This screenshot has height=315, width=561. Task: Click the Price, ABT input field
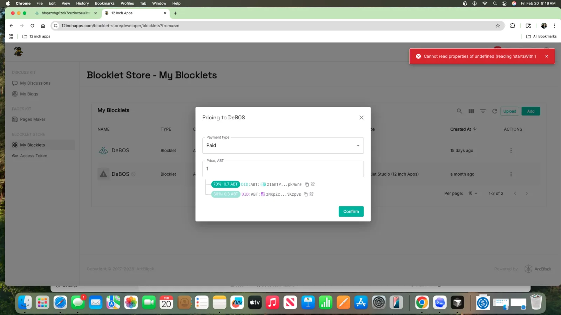point(283,169)
